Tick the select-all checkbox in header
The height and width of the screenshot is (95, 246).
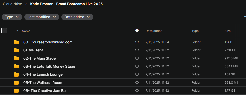click(x=4, y=31)
